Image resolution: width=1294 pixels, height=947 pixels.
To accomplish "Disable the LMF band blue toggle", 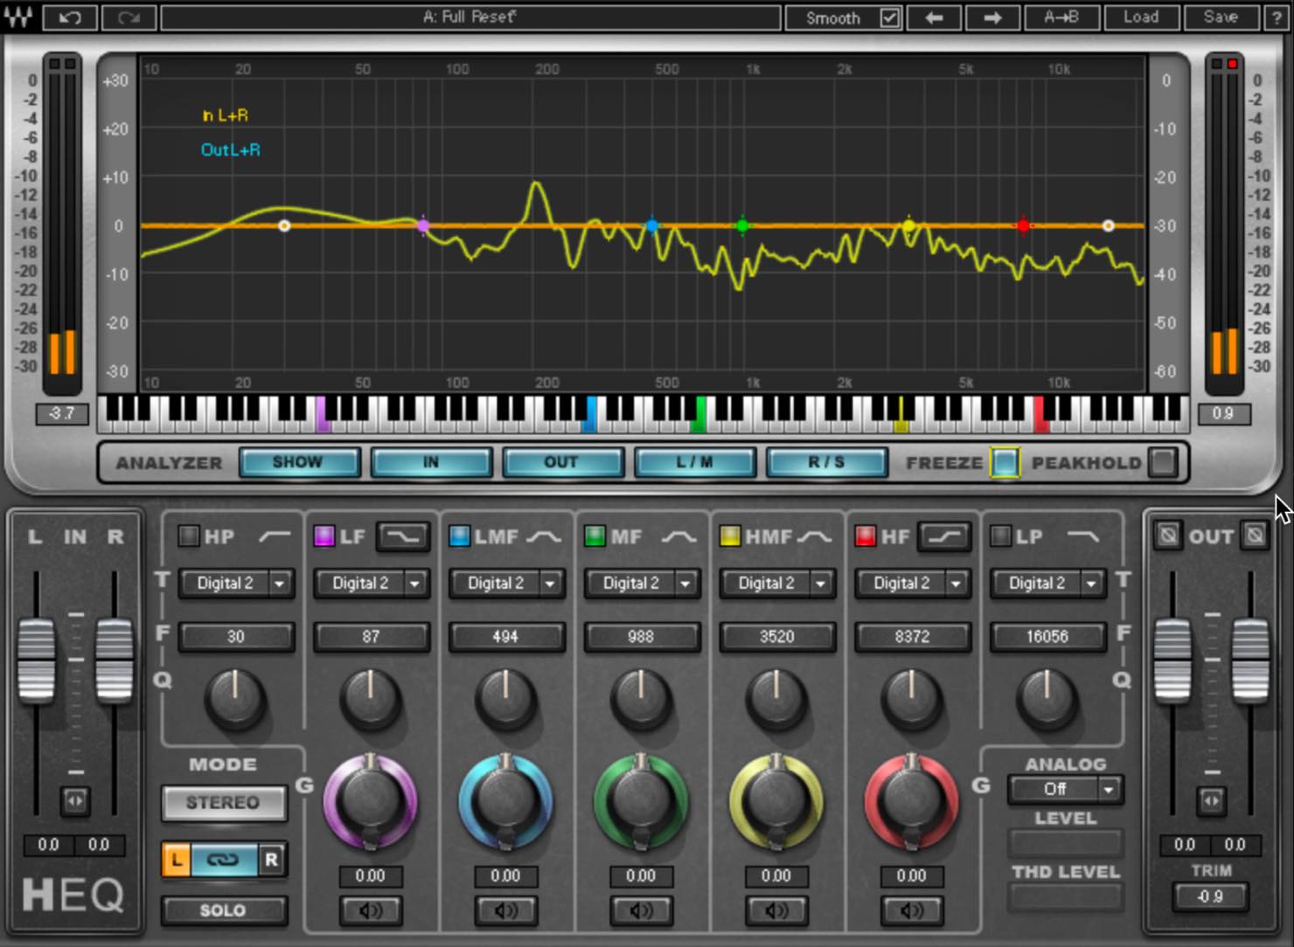I will [459, 536].
